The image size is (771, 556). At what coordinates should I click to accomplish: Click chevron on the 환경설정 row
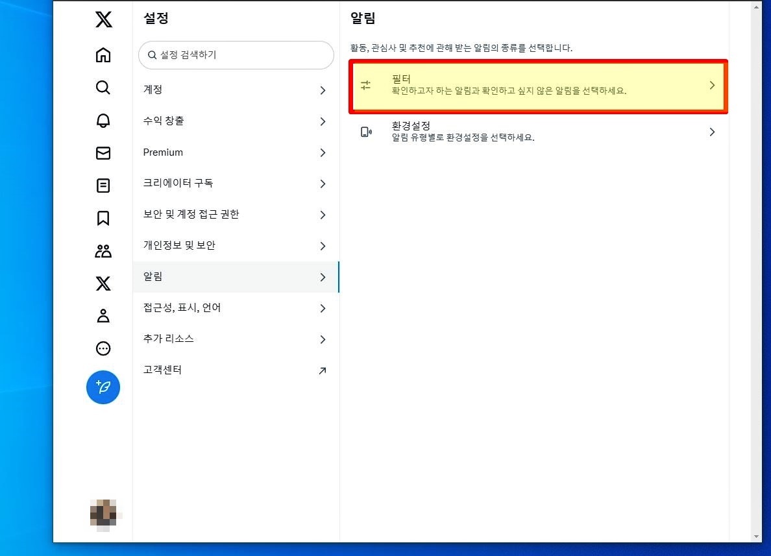coord(712,132)
